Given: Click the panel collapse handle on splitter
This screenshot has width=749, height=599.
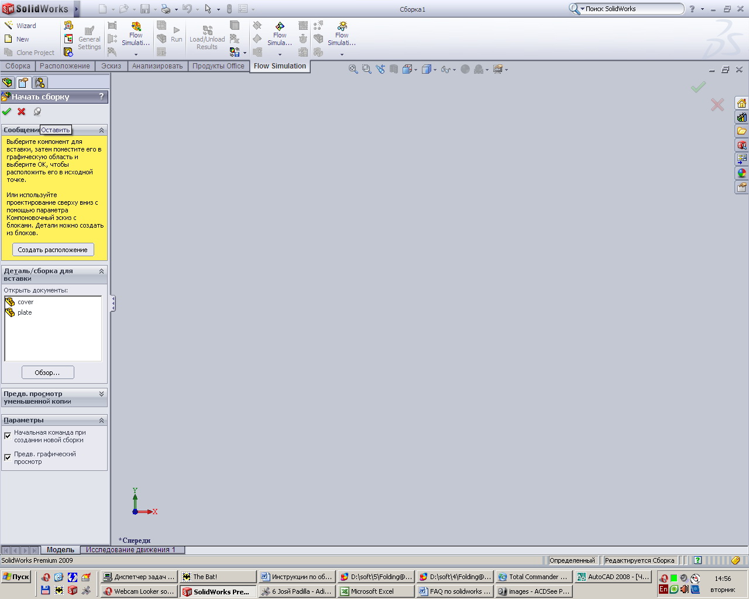Looking at the screenshot, I should click(x=114, y=303).
